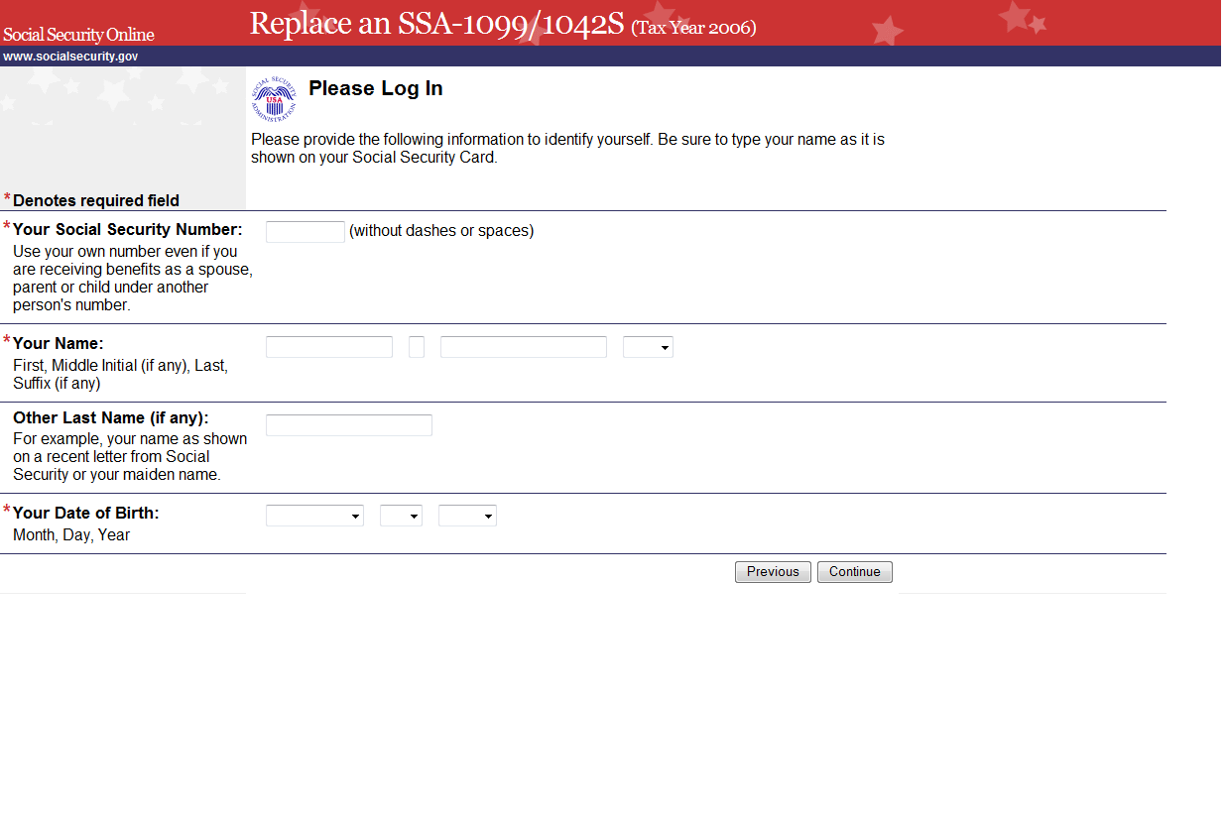Click the First name input field
This screenshot has width=1226, height=815.
[329, 347]
